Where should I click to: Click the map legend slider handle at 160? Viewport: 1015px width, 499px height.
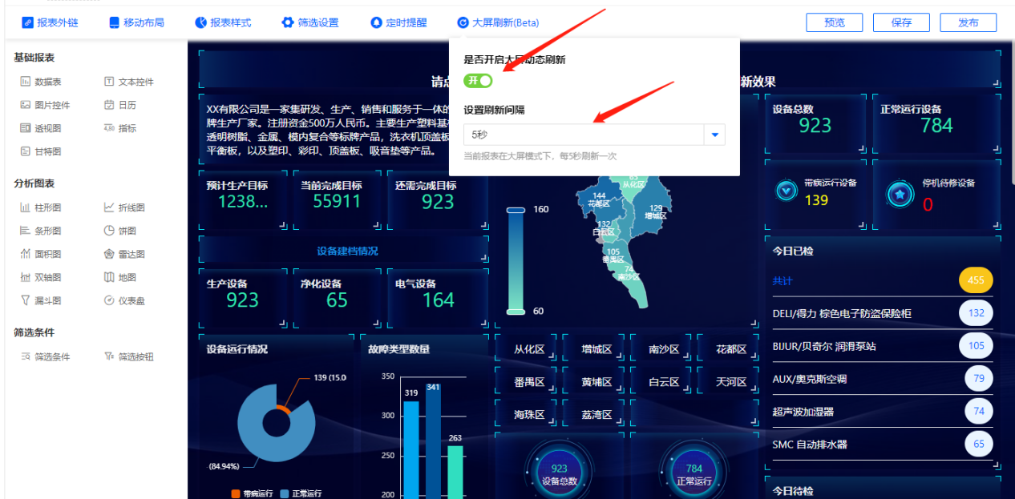(516, 210)
